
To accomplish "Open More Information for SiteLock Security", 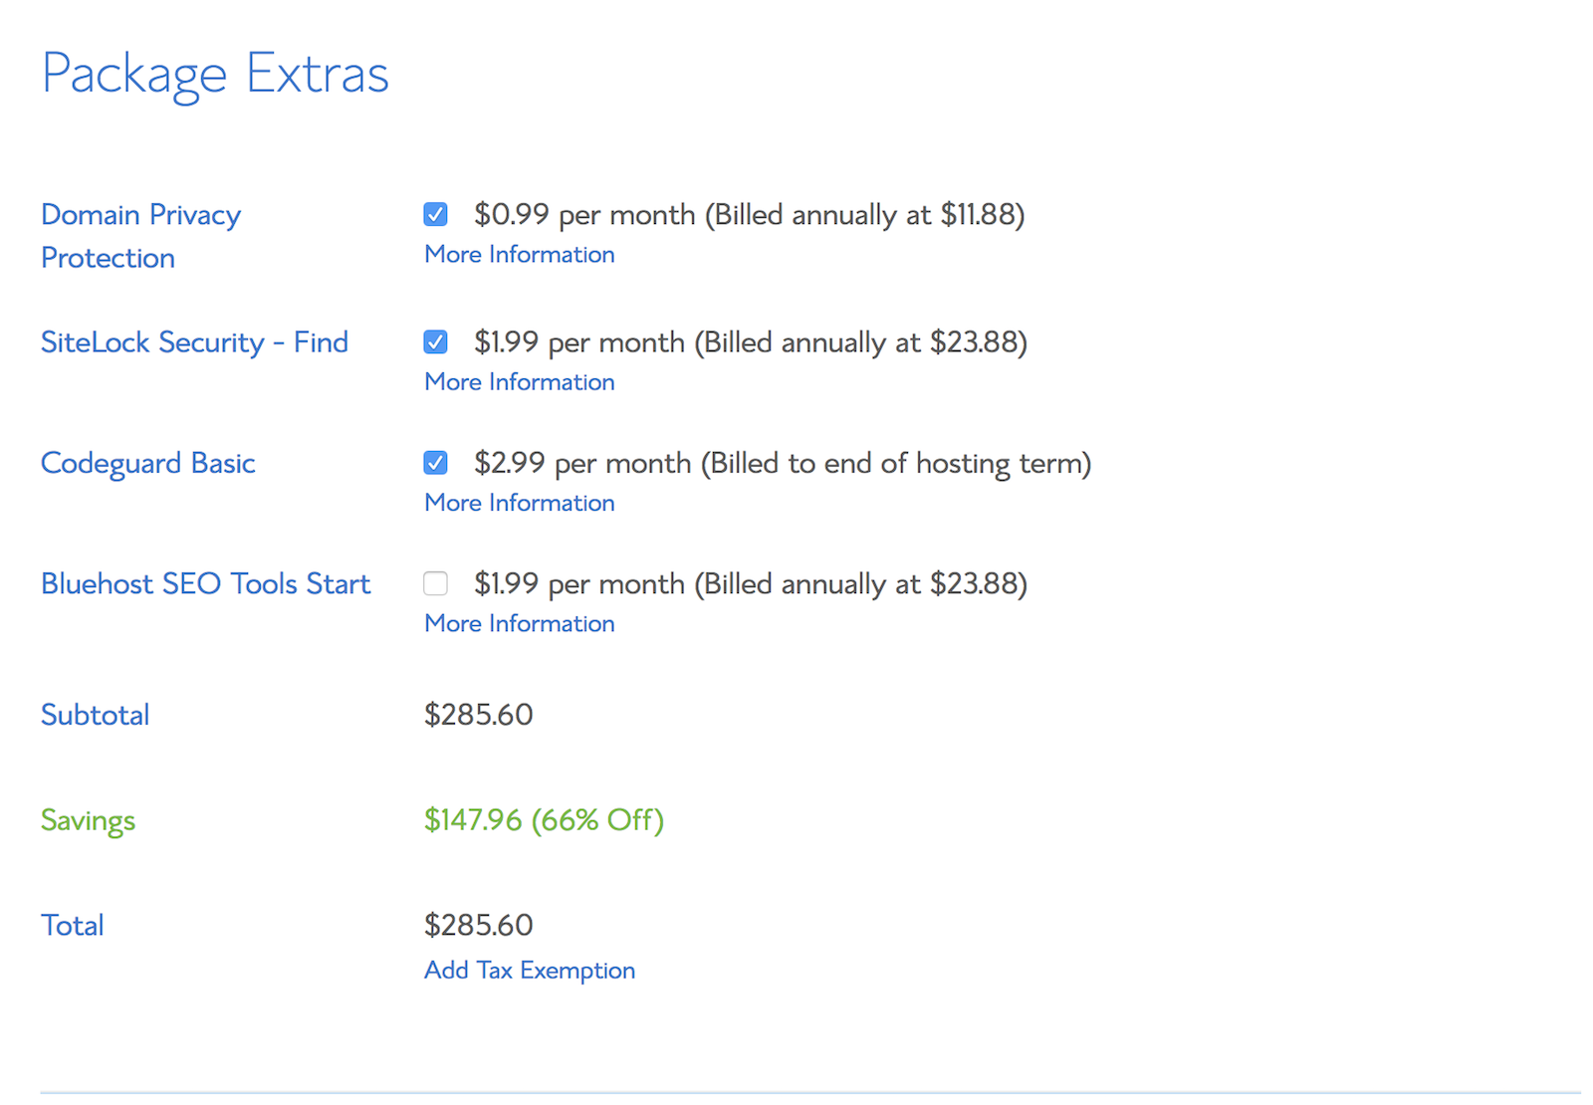I will coord(519,382).
